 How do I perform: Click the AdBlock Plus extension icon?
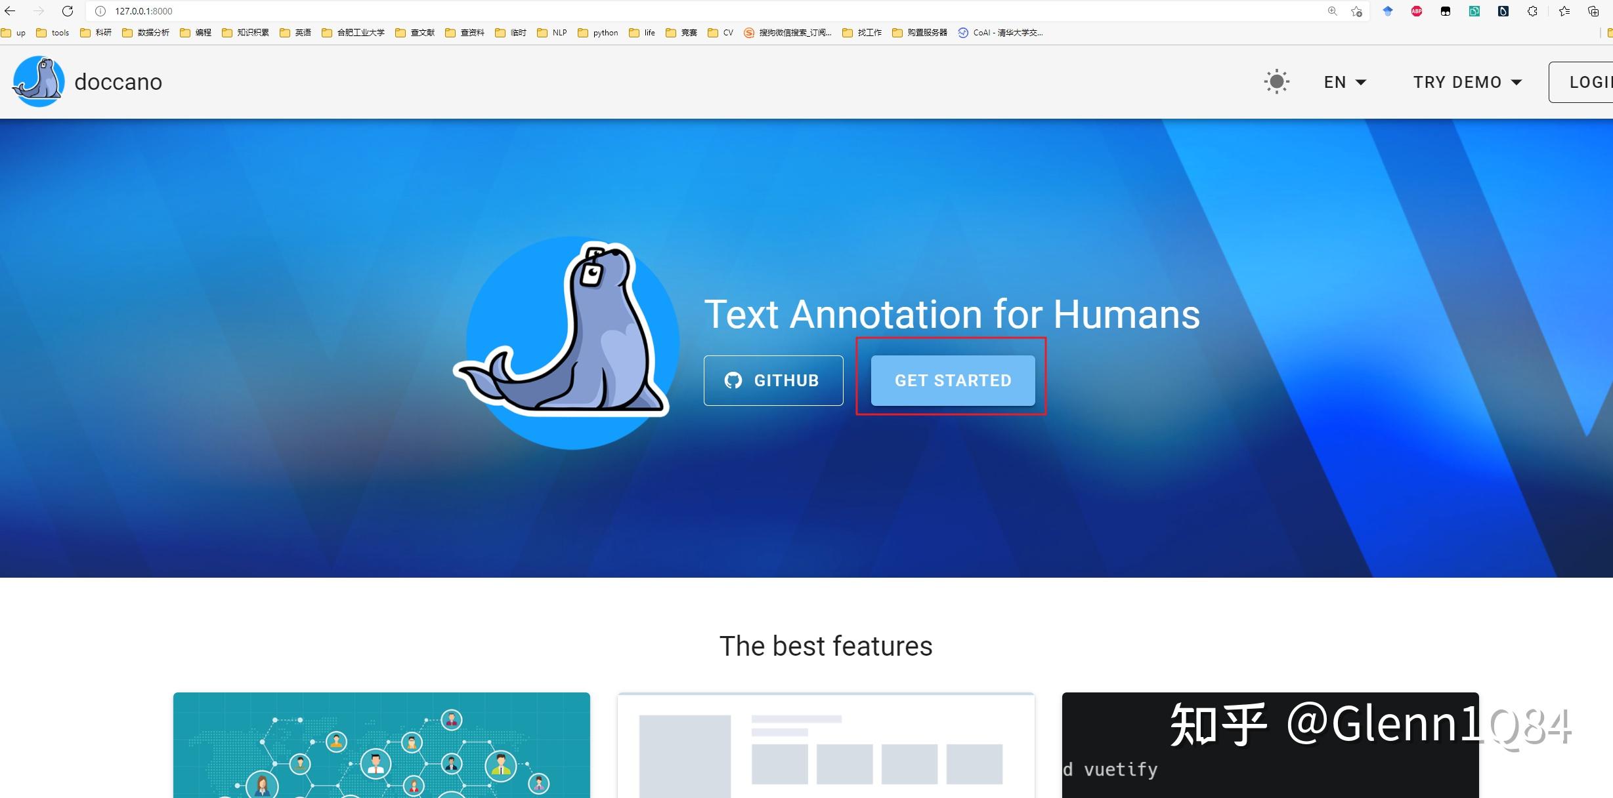pos(1417,11)
